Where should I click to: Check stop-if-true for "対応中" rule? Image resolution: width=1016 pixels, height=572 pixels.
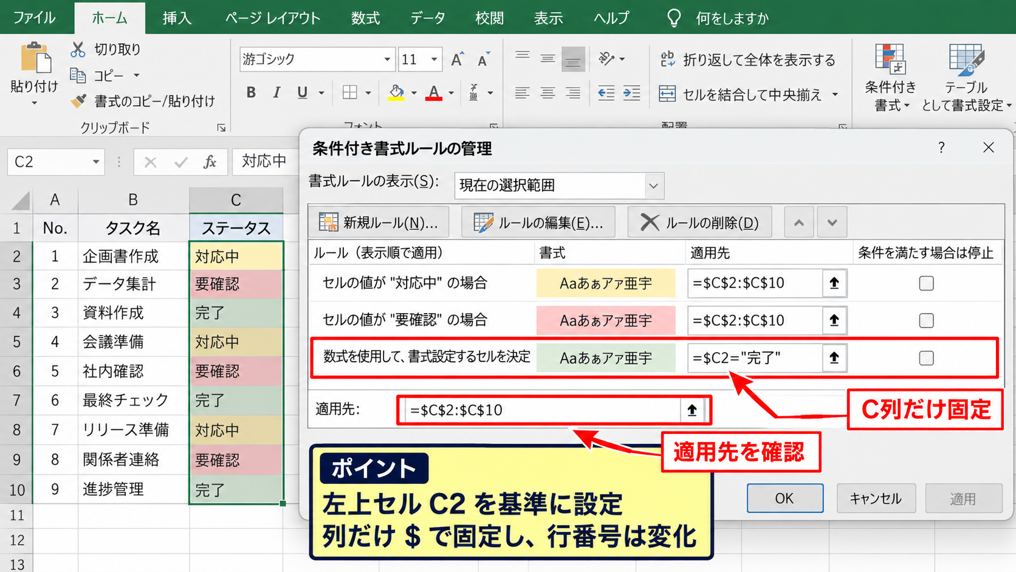point(926,283)
